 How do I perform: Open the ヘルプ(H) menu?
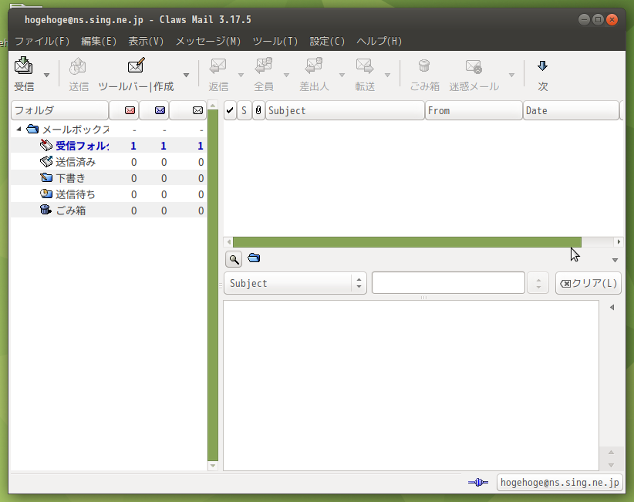379,41
